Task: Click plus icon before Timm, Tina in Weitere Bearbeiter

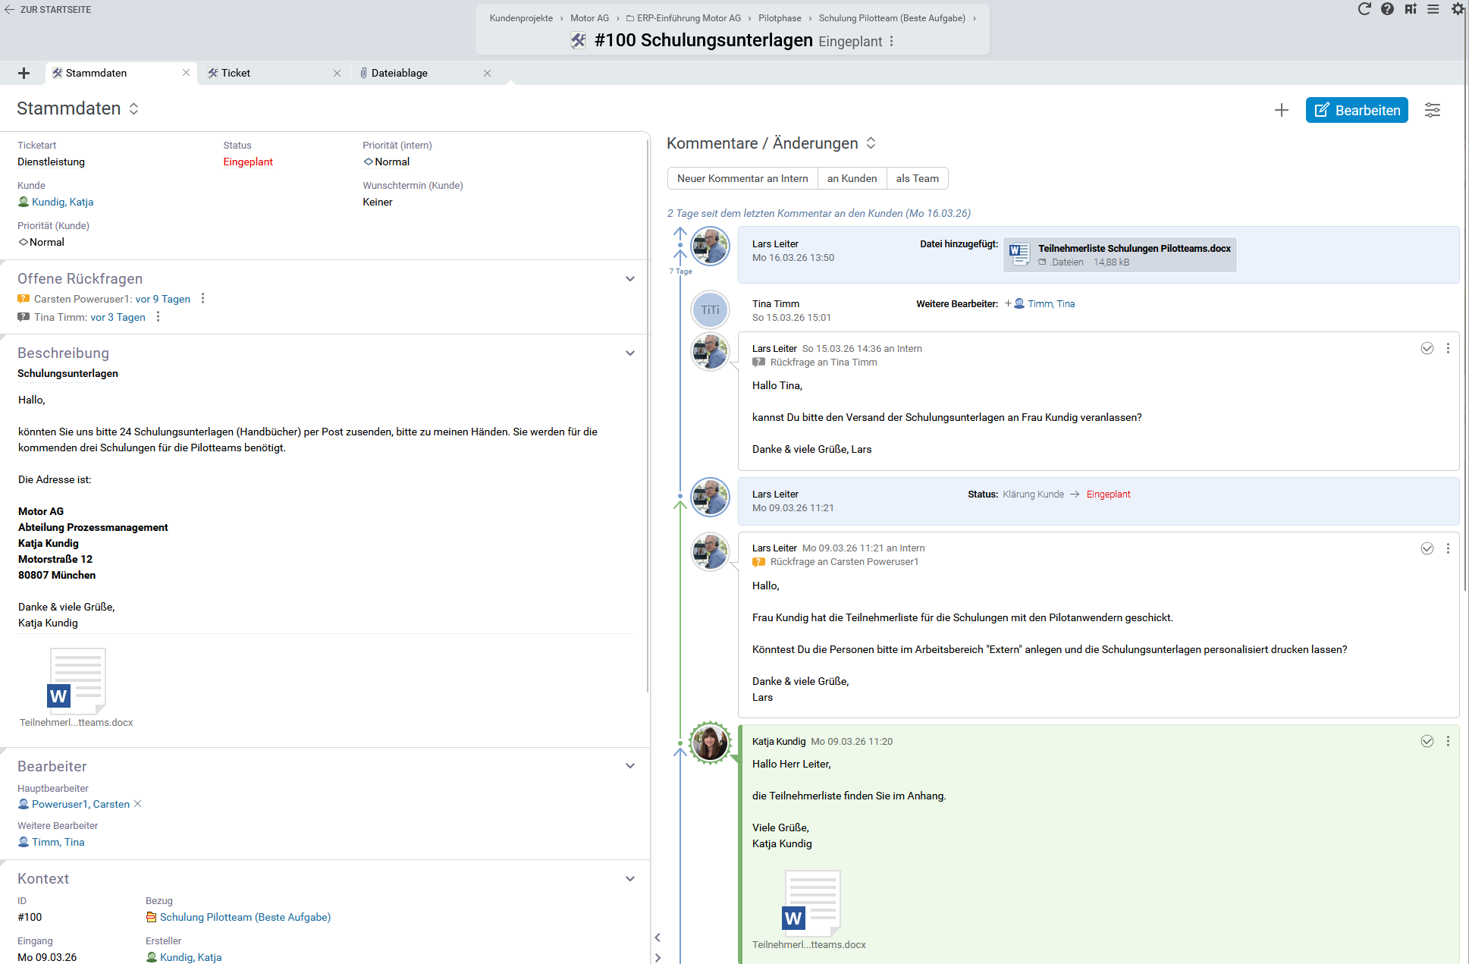Action: coord(1008,303)
